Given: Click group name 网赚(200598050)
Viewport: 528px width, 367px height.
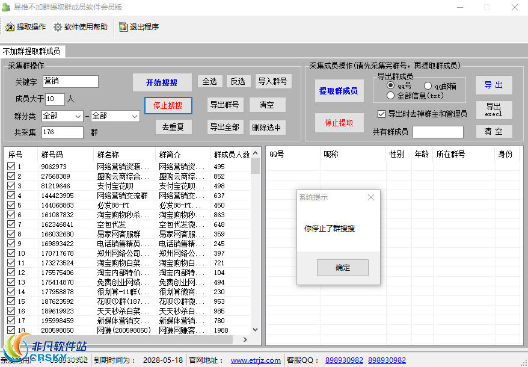Looking at the screenshot, I should click(x=124, y=330).
